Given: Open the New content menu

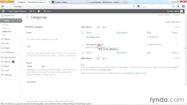Looking at the screenshot, I should point(47,11).
